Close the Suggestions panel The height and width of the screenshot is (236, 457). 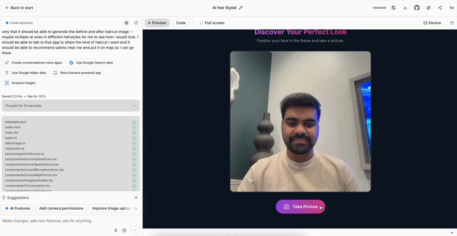tap(136, 198)
